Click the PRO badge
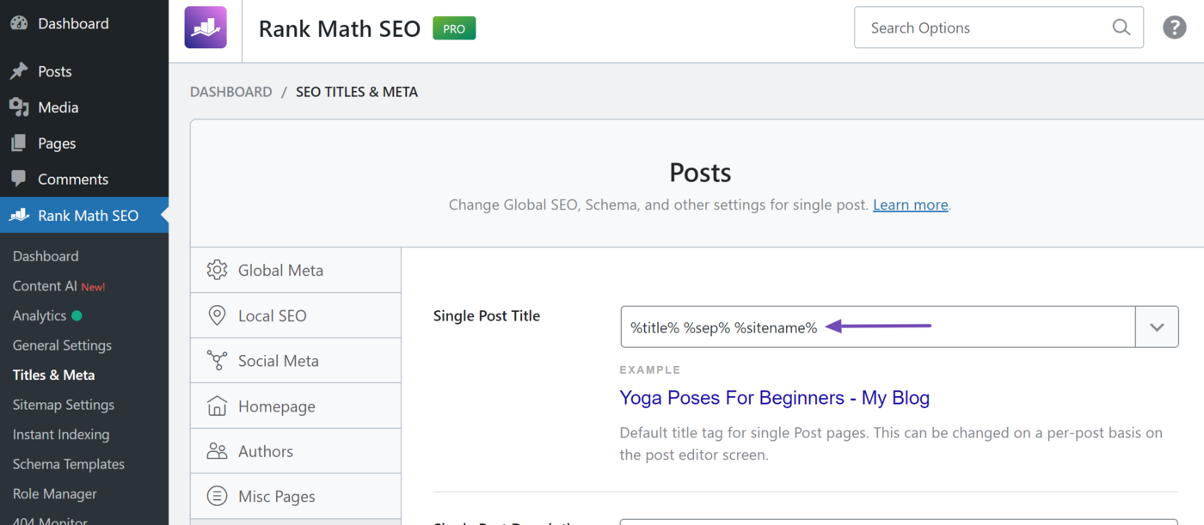Image resolution: width=1204 pixels, height=525 pixels. click(454, 28)
